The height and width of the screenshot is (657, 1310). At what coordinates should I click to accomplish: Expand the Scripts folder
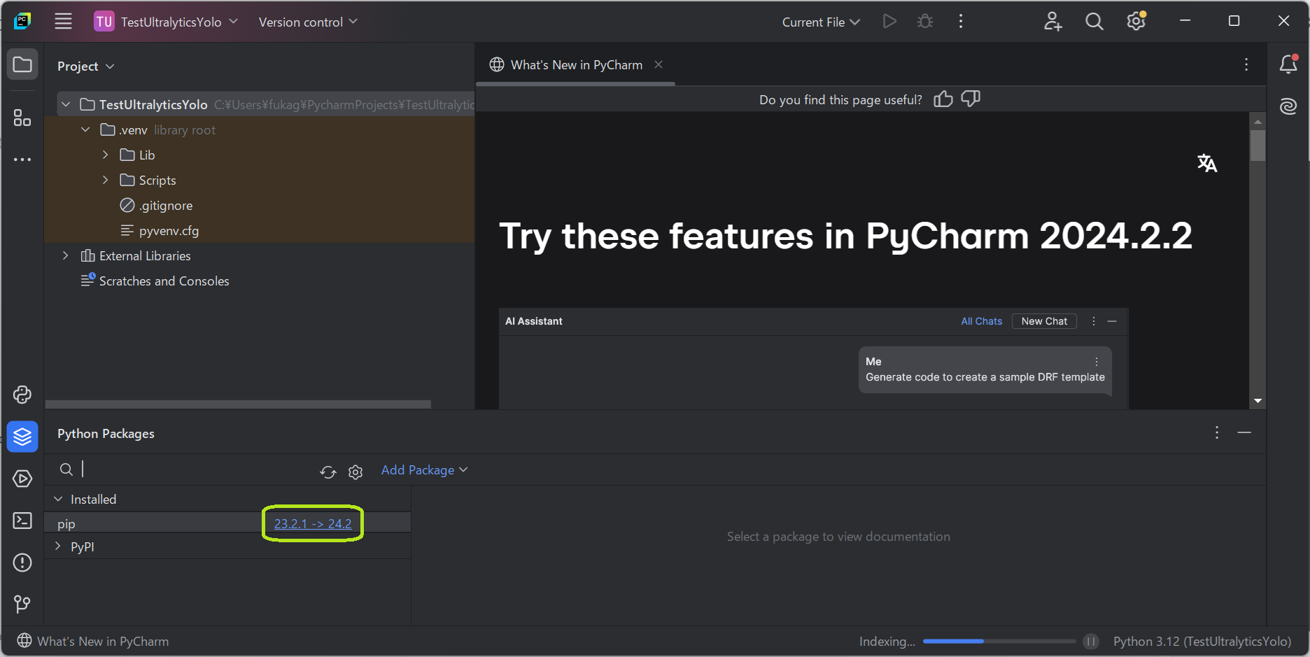point(105,180)
